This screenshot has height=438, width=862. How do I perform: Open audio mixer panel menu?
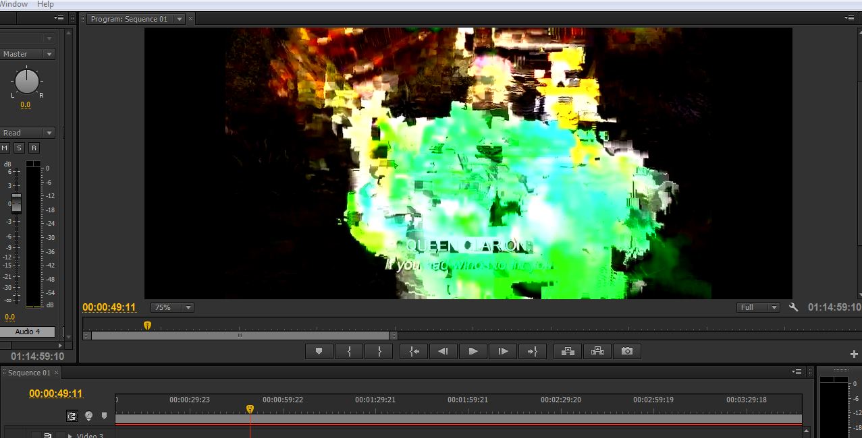click(59, 18)
